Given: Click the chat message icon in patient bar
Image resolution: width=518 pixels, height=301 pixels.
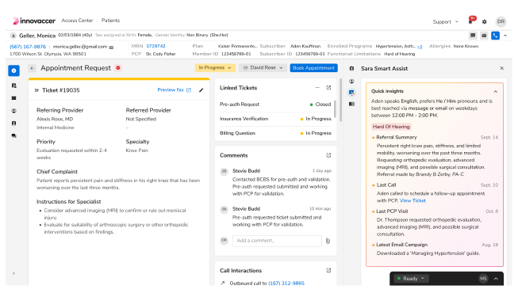Looking at the screenshot, I should 473,36.
